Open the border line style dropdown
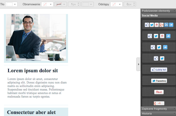Viewport: 176px width, 116px height. pos(61,4)
